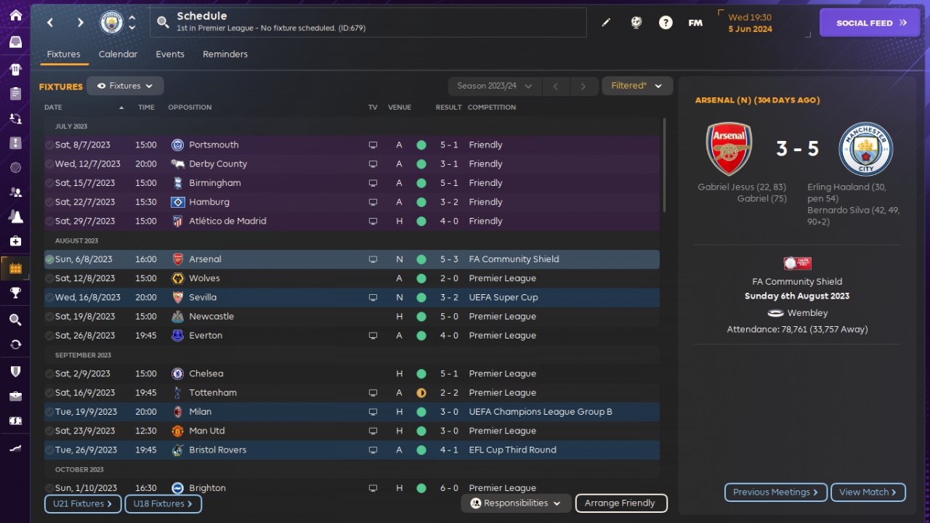Expand the Filtered dropdown
The width and height of the screenshot is (930, 523).
(636, 86)
